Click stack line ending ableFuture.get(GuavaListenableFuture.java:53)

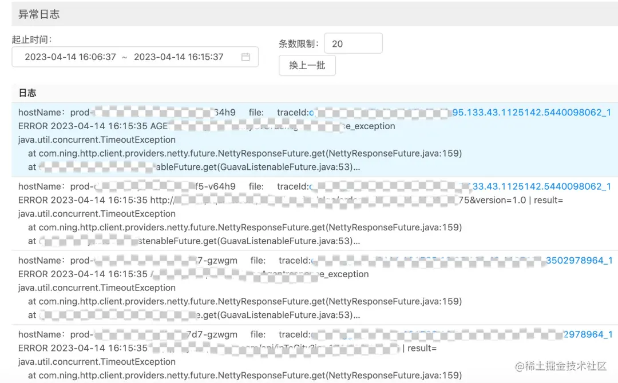[194, 167]
